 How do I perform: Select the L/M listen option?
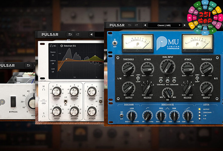pos(200,116)
